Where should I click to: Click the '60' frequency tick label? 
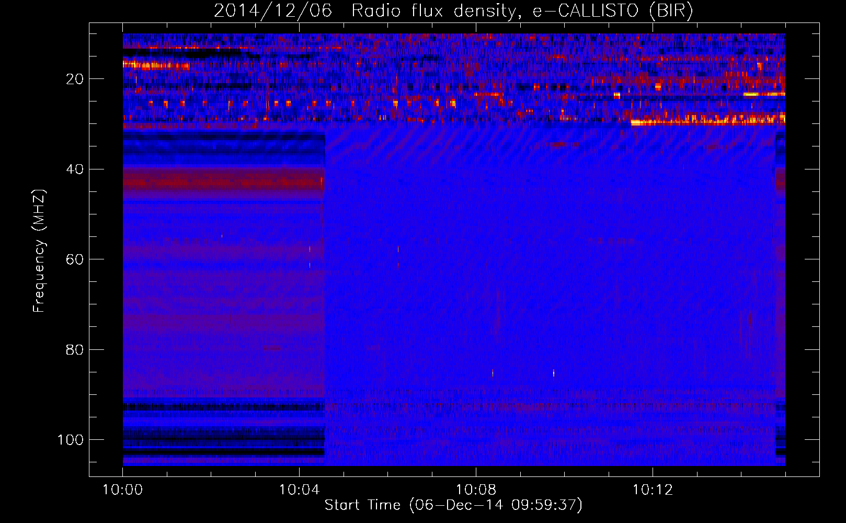(75, 260)
